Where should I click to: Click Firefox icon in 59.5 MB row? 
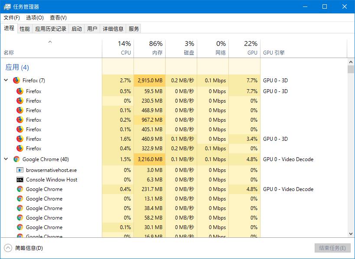tap(20, 91)
